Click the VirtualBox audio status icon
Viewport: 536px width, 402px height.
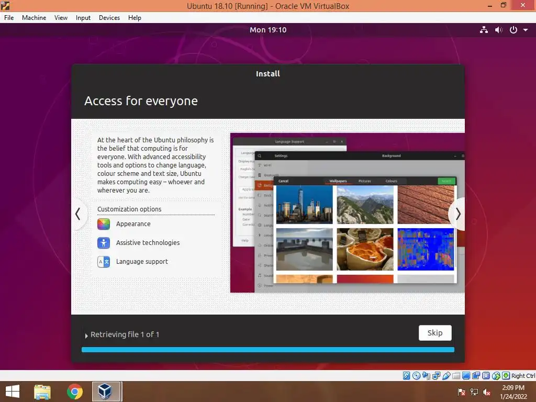point(426,376)
